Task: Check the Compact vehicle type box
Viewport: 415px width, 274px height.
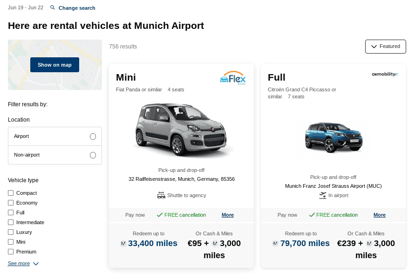Action: pyautogui.click(x=11, y=193)
